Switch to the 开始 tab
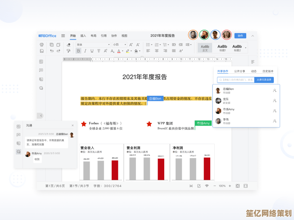This screenshot has width=294, height=220. pos(73,36)
